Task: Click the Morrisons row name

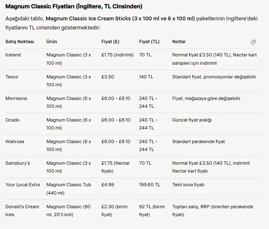Action: click(x=16, y=98)
